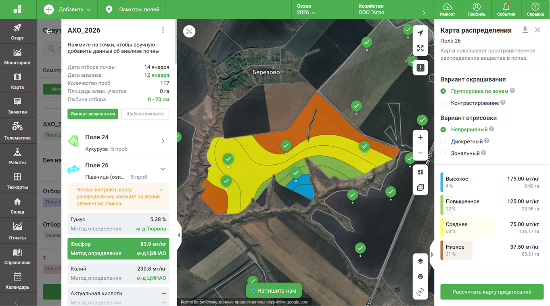
Task: Click the Низкое brown legend swatch
Action: pyautogui.click(x=442, y=251)
